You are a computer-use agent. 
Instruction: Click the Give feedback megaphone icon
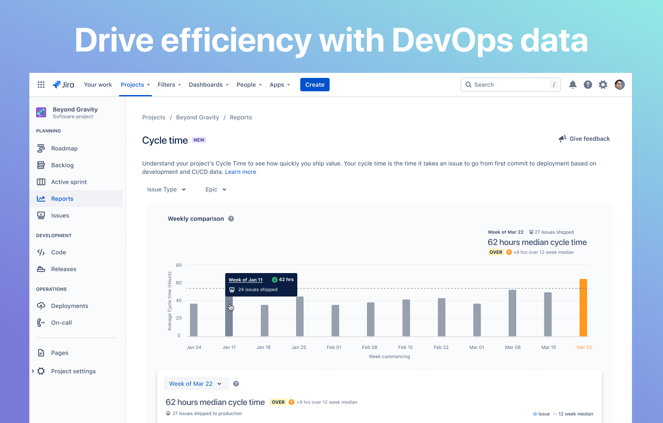coord(563,139)
